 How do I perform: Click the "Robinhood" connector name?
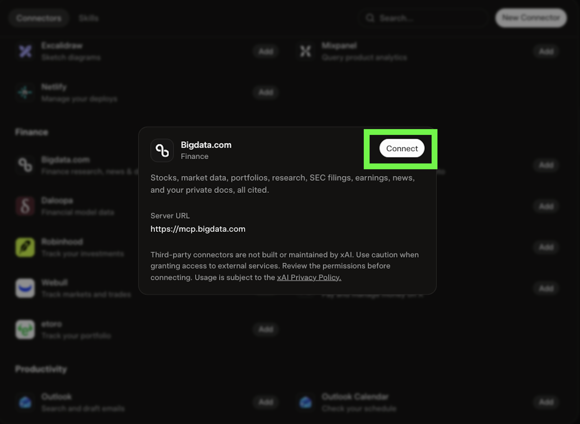click(62, 242)
